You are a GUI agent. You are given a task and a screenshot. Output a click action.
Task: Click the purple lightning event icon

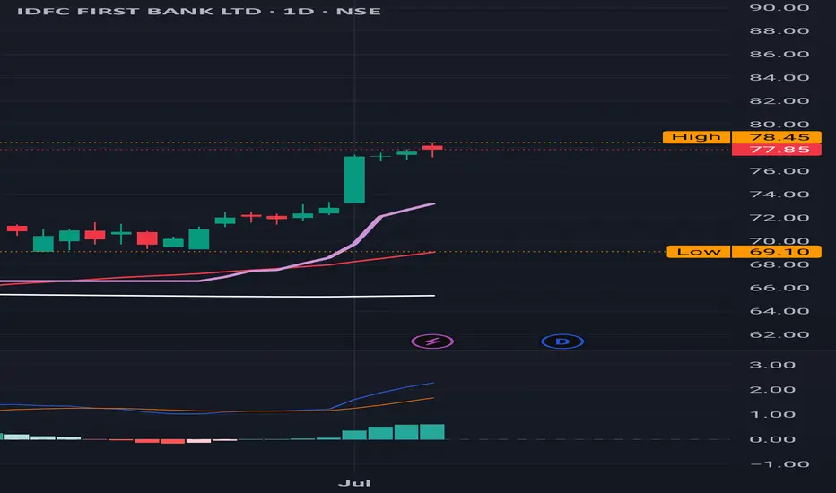pos(432,342)
